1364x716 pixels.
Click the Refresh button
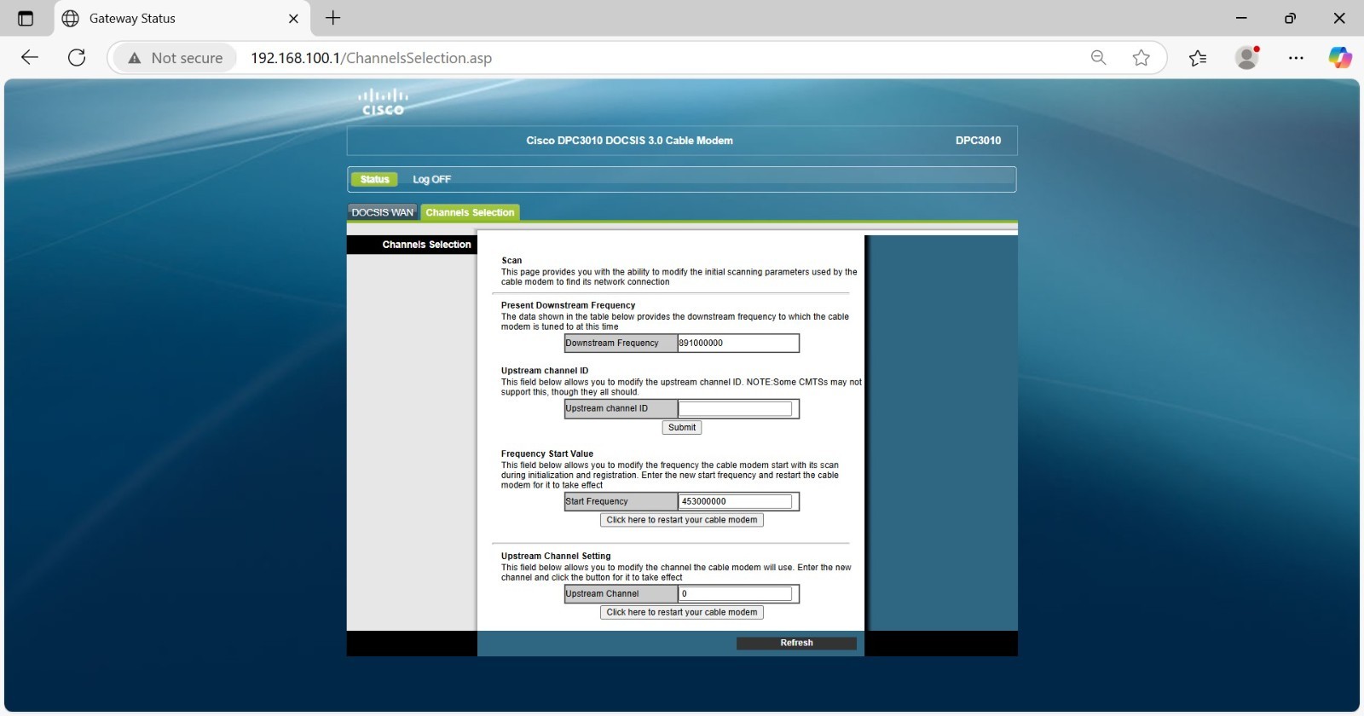tap(796, 643)
